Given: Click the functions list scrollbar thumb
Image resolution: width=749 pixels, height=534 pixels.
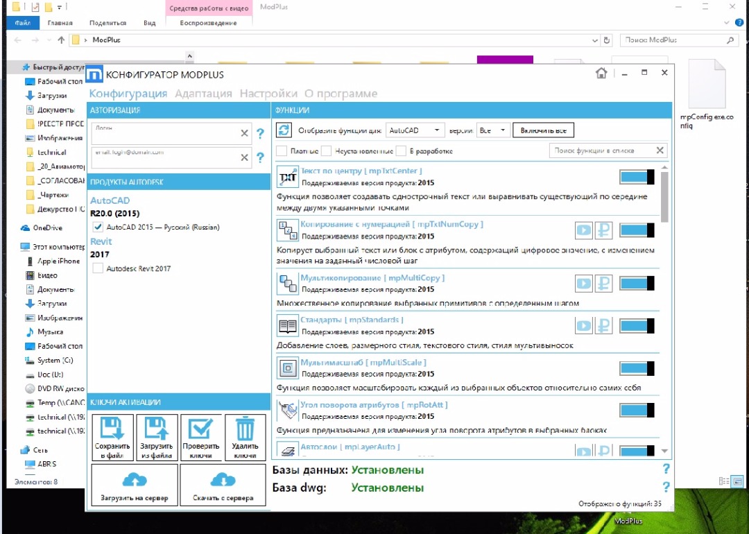Looking at the screenshot, I should tap(664, 197).
